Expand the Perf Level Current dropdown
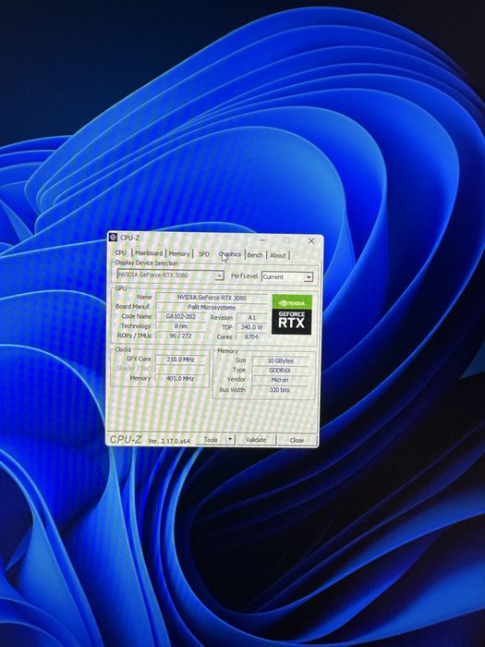 click(287, 277)
